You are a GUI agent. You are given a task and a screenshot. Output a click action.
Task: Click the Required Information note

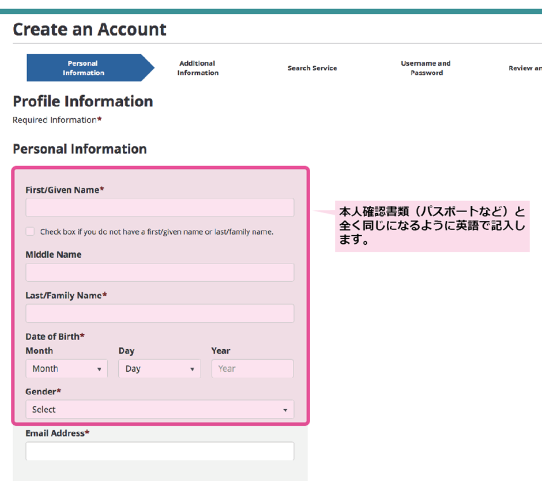point(57,120)
